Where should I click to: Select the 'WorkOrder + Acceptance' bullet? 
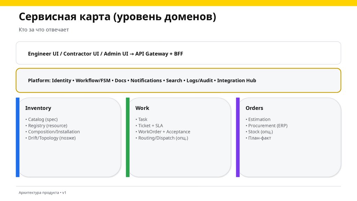pos(163,132)
